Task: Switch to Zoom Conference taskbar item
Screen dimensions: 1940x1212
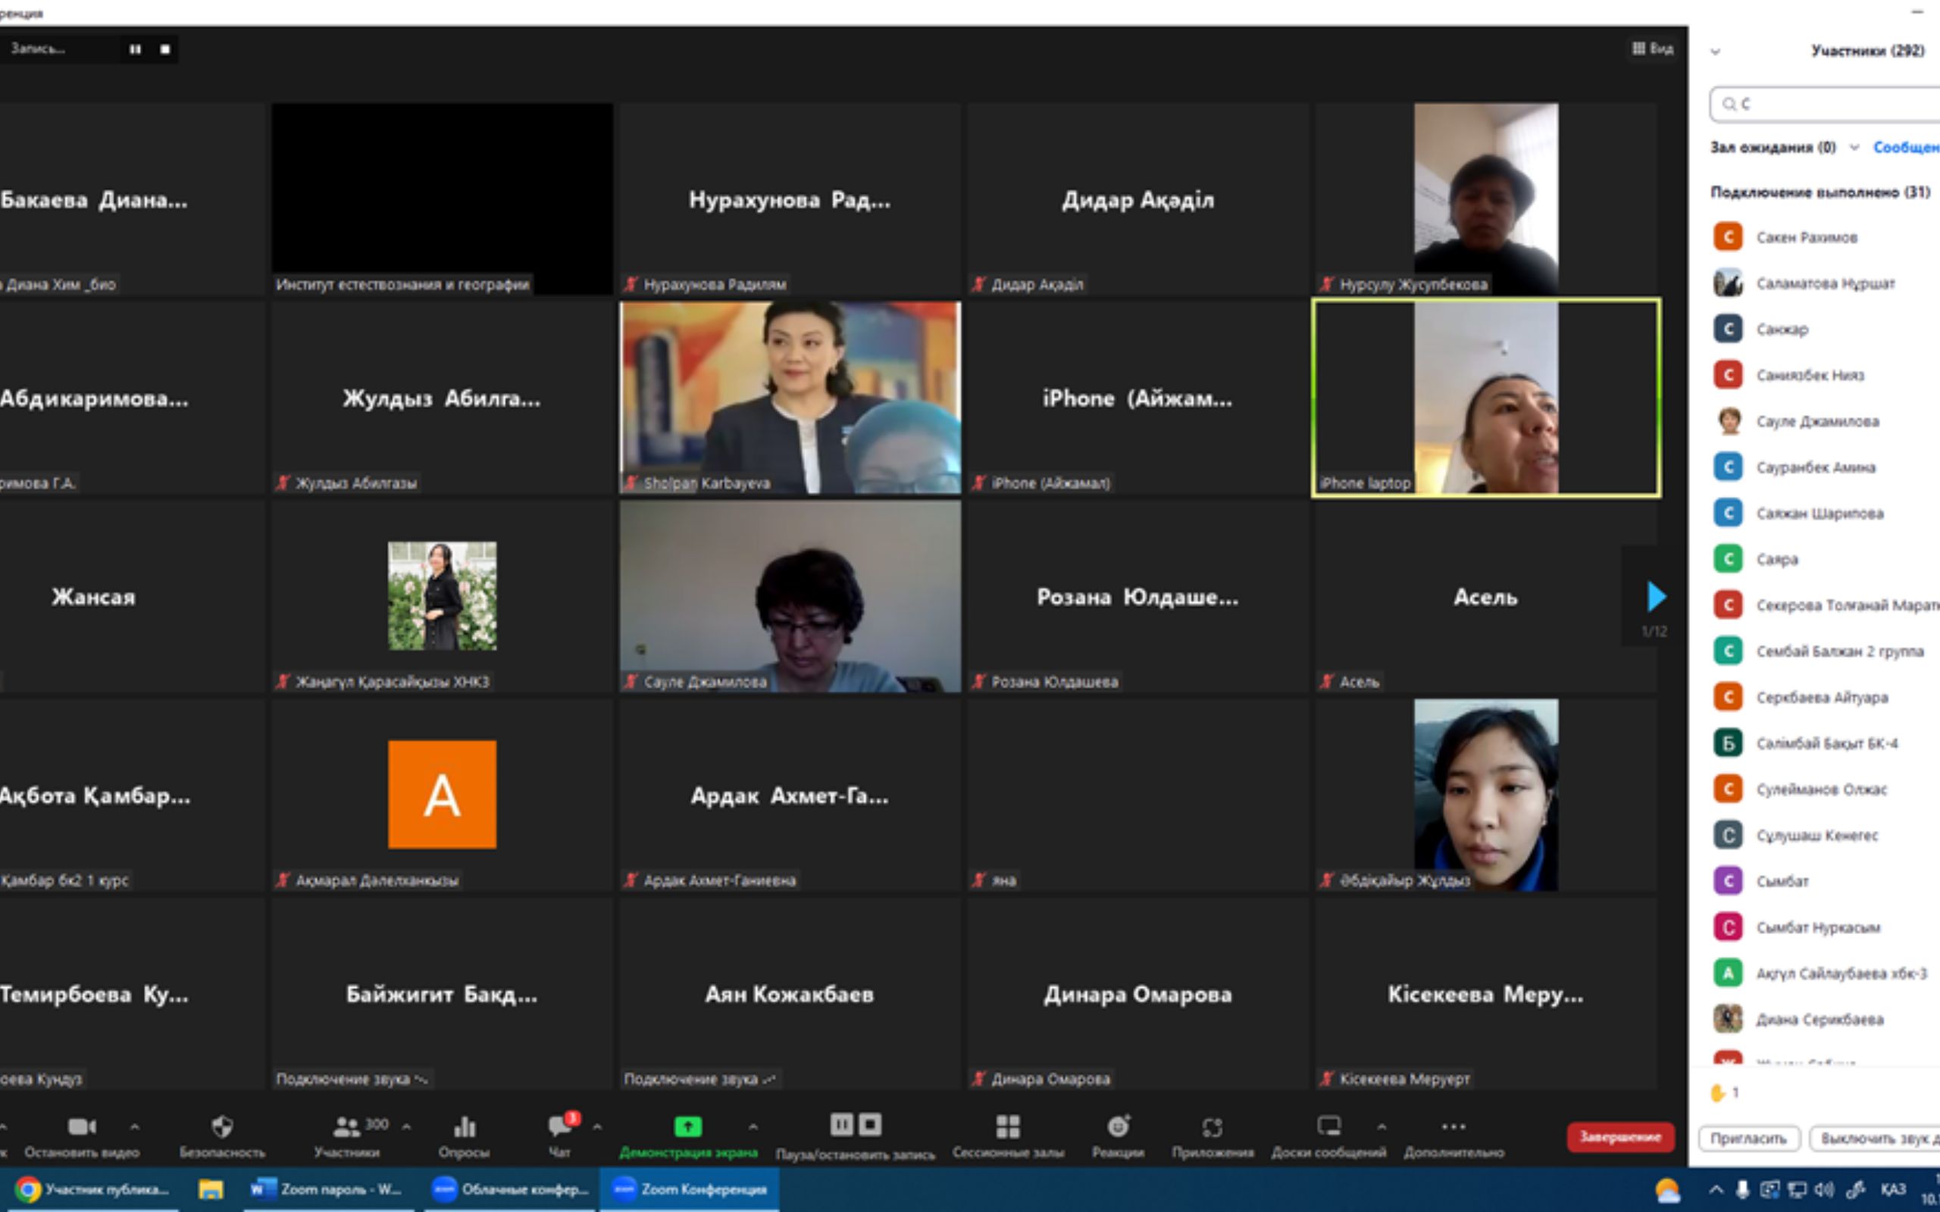Action: 690,1189
